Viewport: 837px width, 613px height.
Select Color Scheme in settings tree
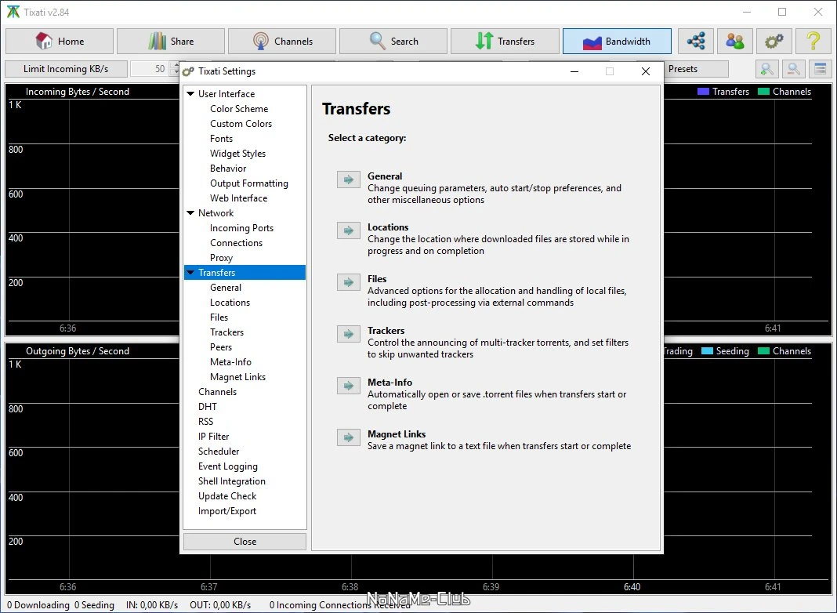(239, 109)
